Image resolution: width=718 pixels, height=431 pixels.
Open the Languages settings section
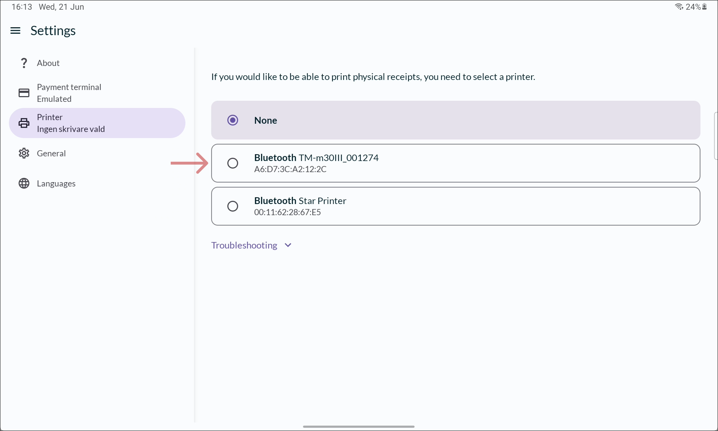pyautogui.click(x=97, y=183)
